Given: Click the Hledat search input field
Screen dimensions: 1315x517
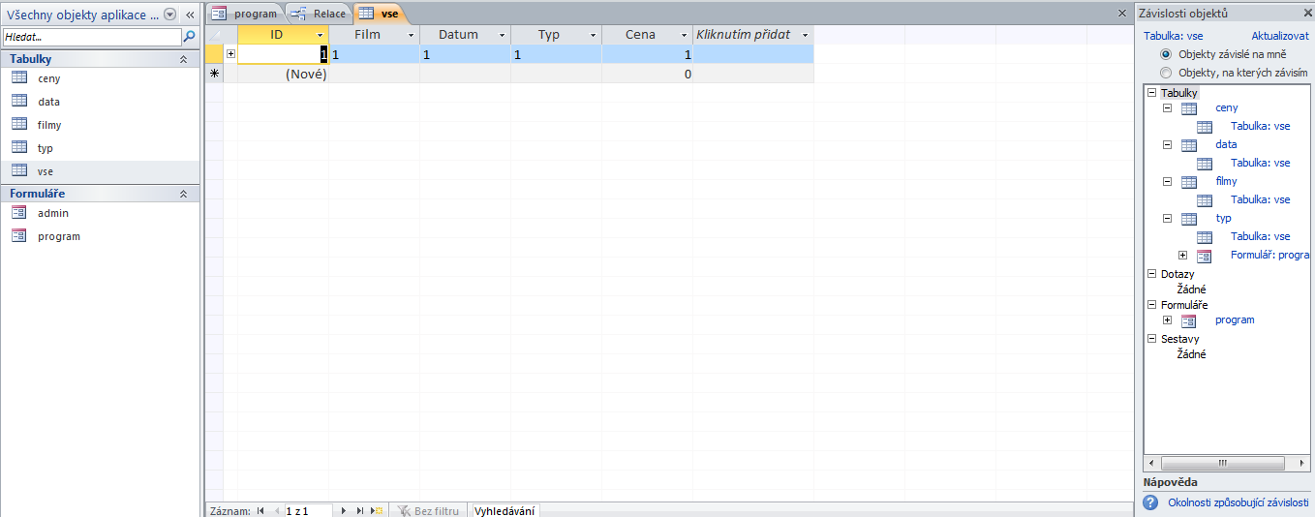Looking at the screenshot, I should [92, 37].
